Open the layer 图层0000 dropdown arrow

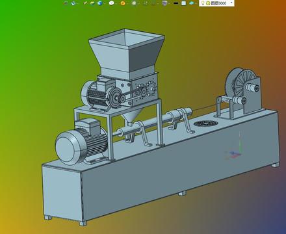[231, 3]
